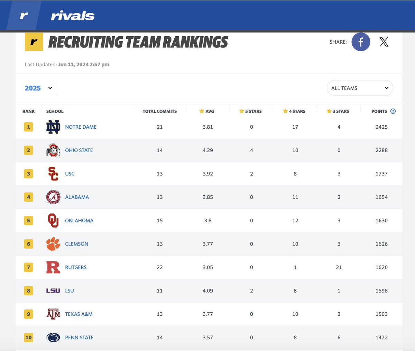Click the Oklahoma team logo

coord(53,220)
